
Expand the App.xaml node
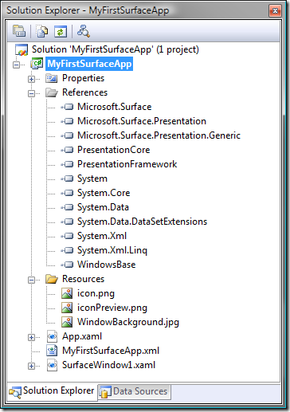coord(31,337)
